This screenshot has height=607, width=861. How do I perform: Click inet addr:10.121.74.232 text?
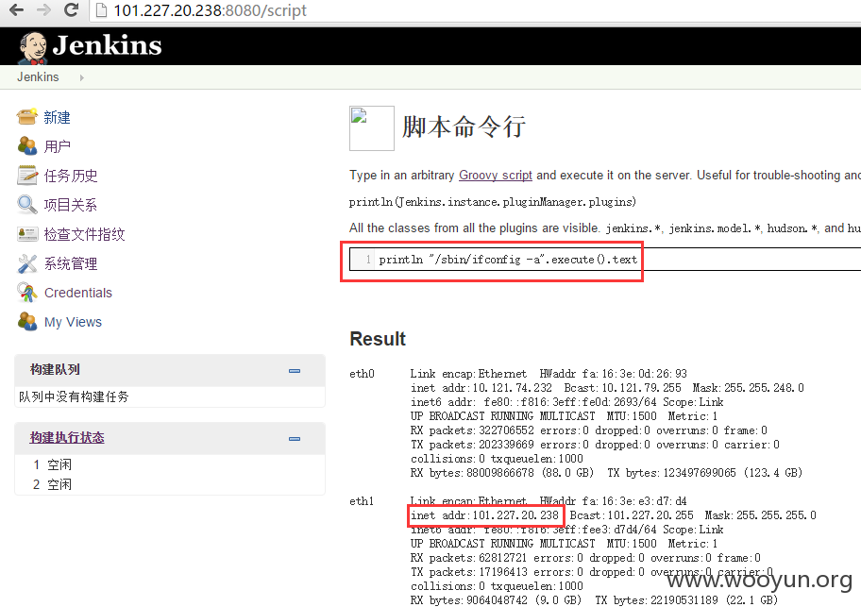coord(481,388)
